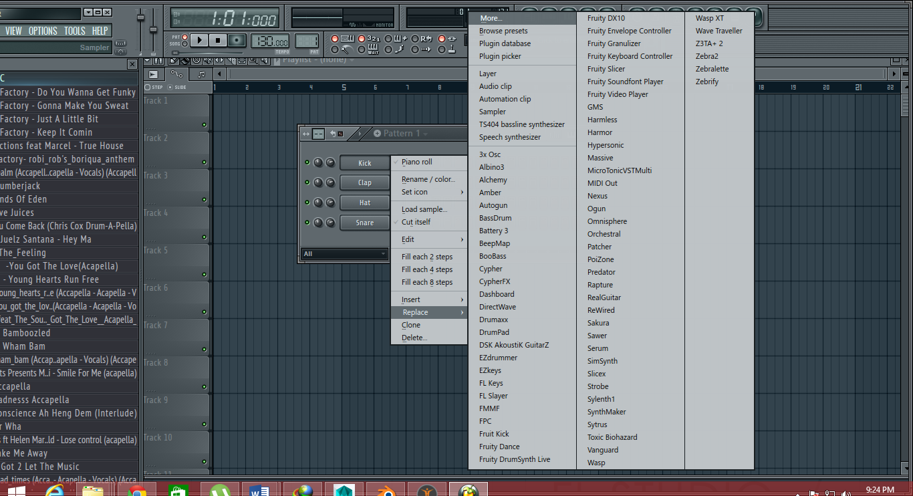Open the OPTIONS menu
This screenshot has height=496, width=913.
tap(43, 31)
